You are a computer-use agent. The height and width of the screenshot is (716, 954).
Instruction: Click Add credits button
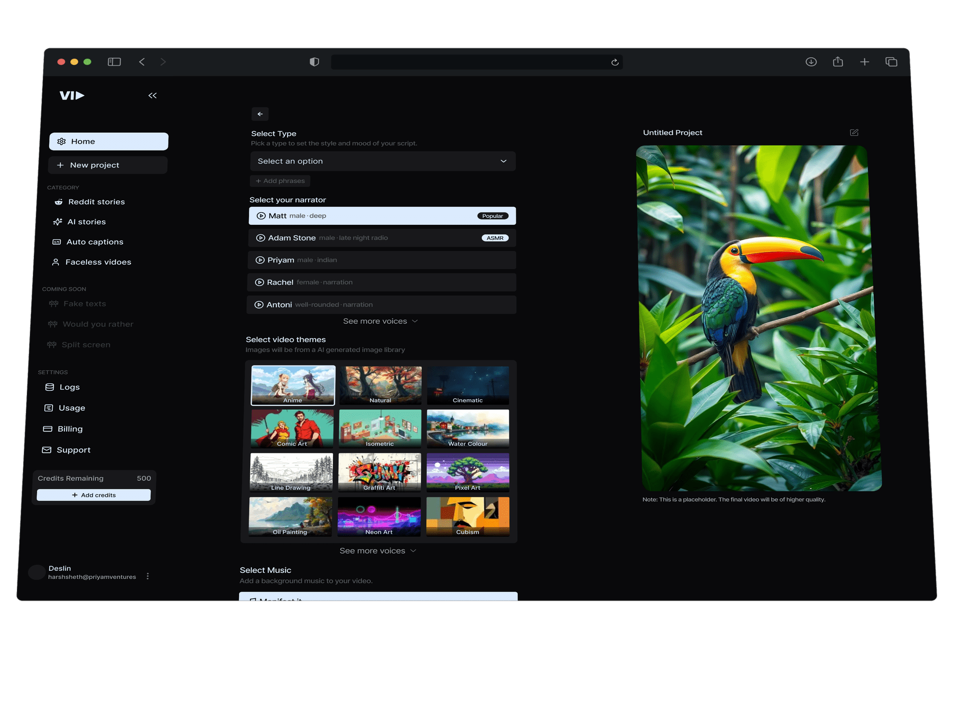click(93, 495)
